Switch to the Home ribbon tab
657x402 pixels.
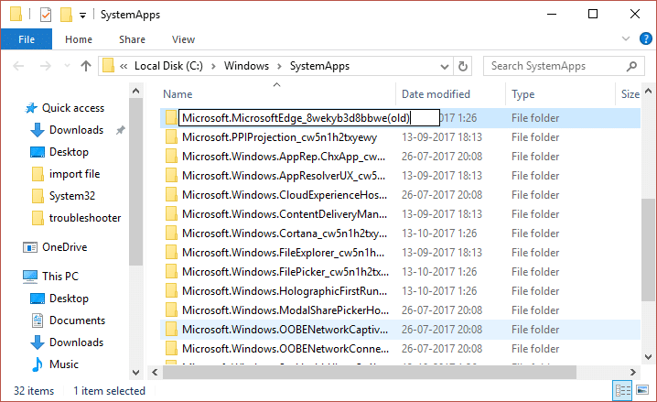click(x=79, y=39)
